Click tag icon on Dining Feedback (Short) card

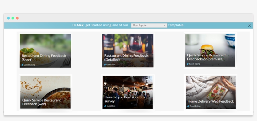click(23, 65)
